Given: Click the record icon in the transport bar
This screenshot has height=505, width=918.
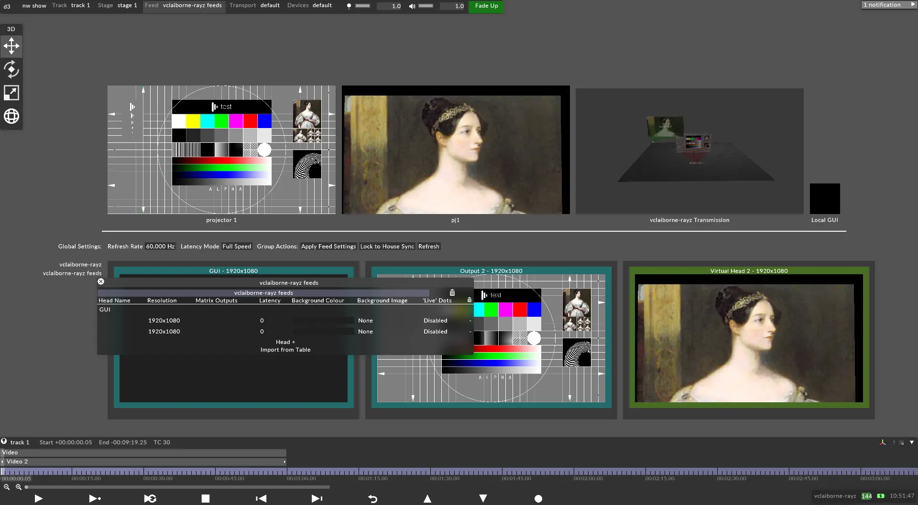Looking at the screenshot, I should point(538,498).
